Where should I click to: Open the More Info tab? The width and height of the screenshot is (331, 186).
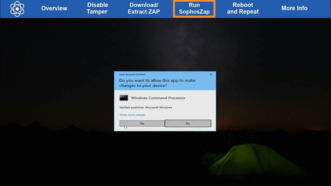(294, 8)
